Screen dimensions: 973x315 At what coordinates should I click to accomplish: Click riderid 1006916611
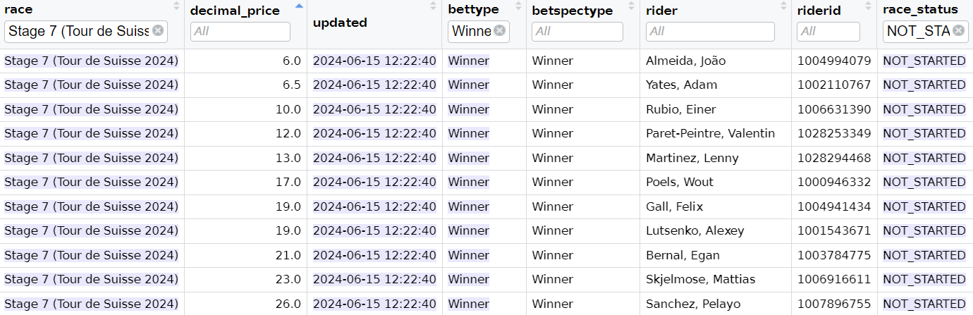click(x=834, y=279)
